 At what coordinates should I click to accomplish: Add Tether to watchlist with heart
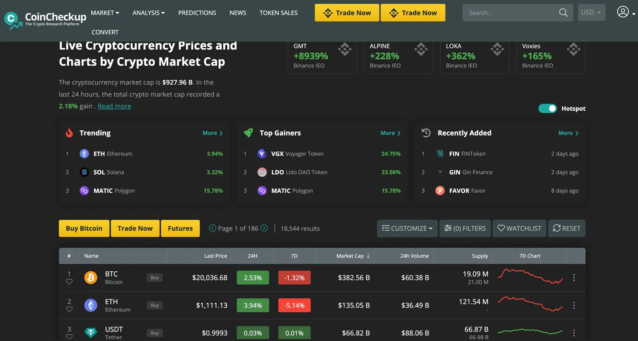(69, 337)
